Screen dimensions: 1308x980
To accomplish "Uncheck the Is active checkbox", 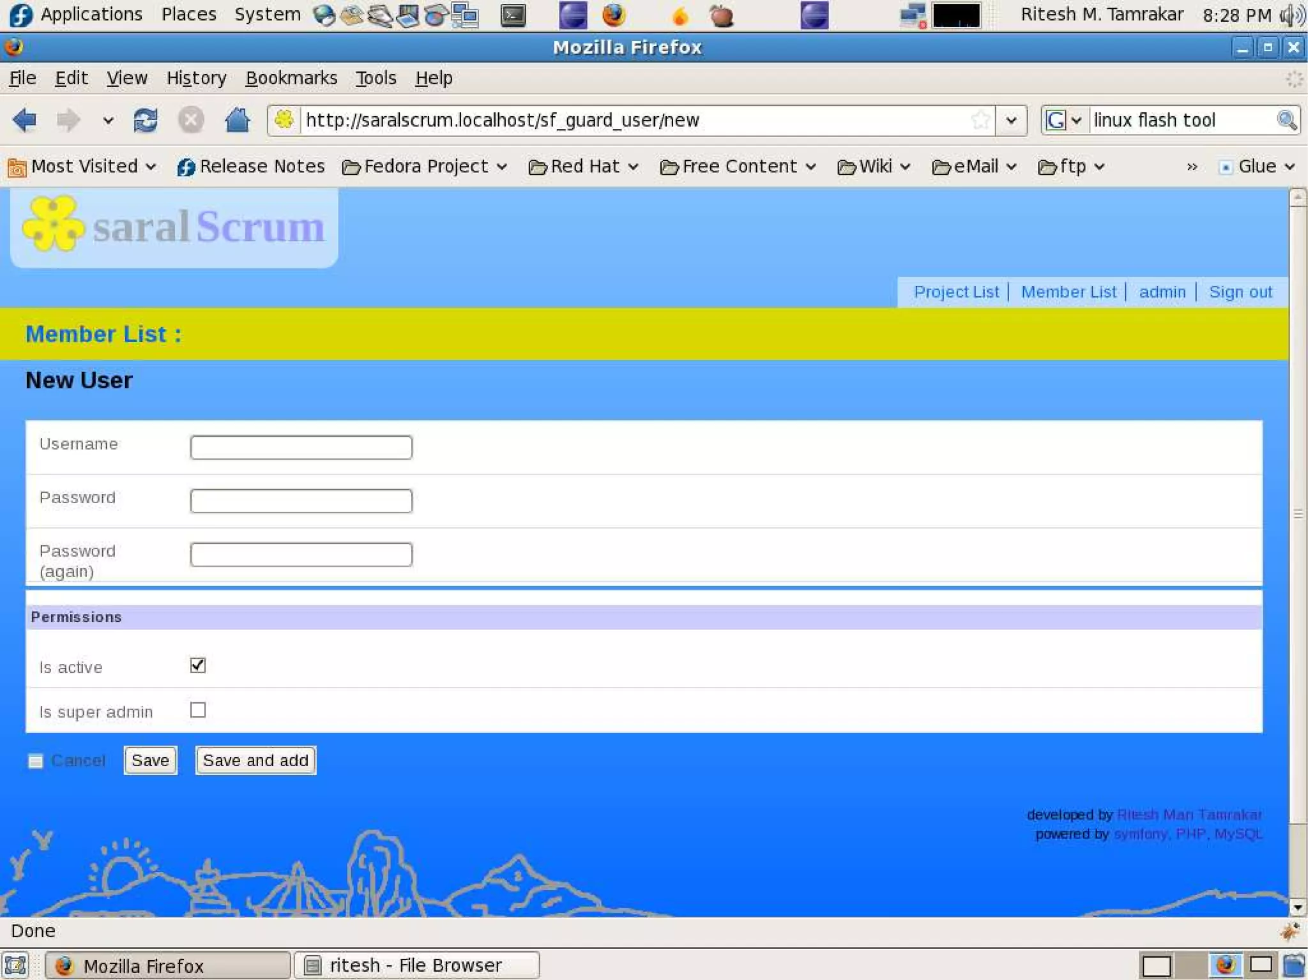I will pyautogui.click(x=198, y=665).
